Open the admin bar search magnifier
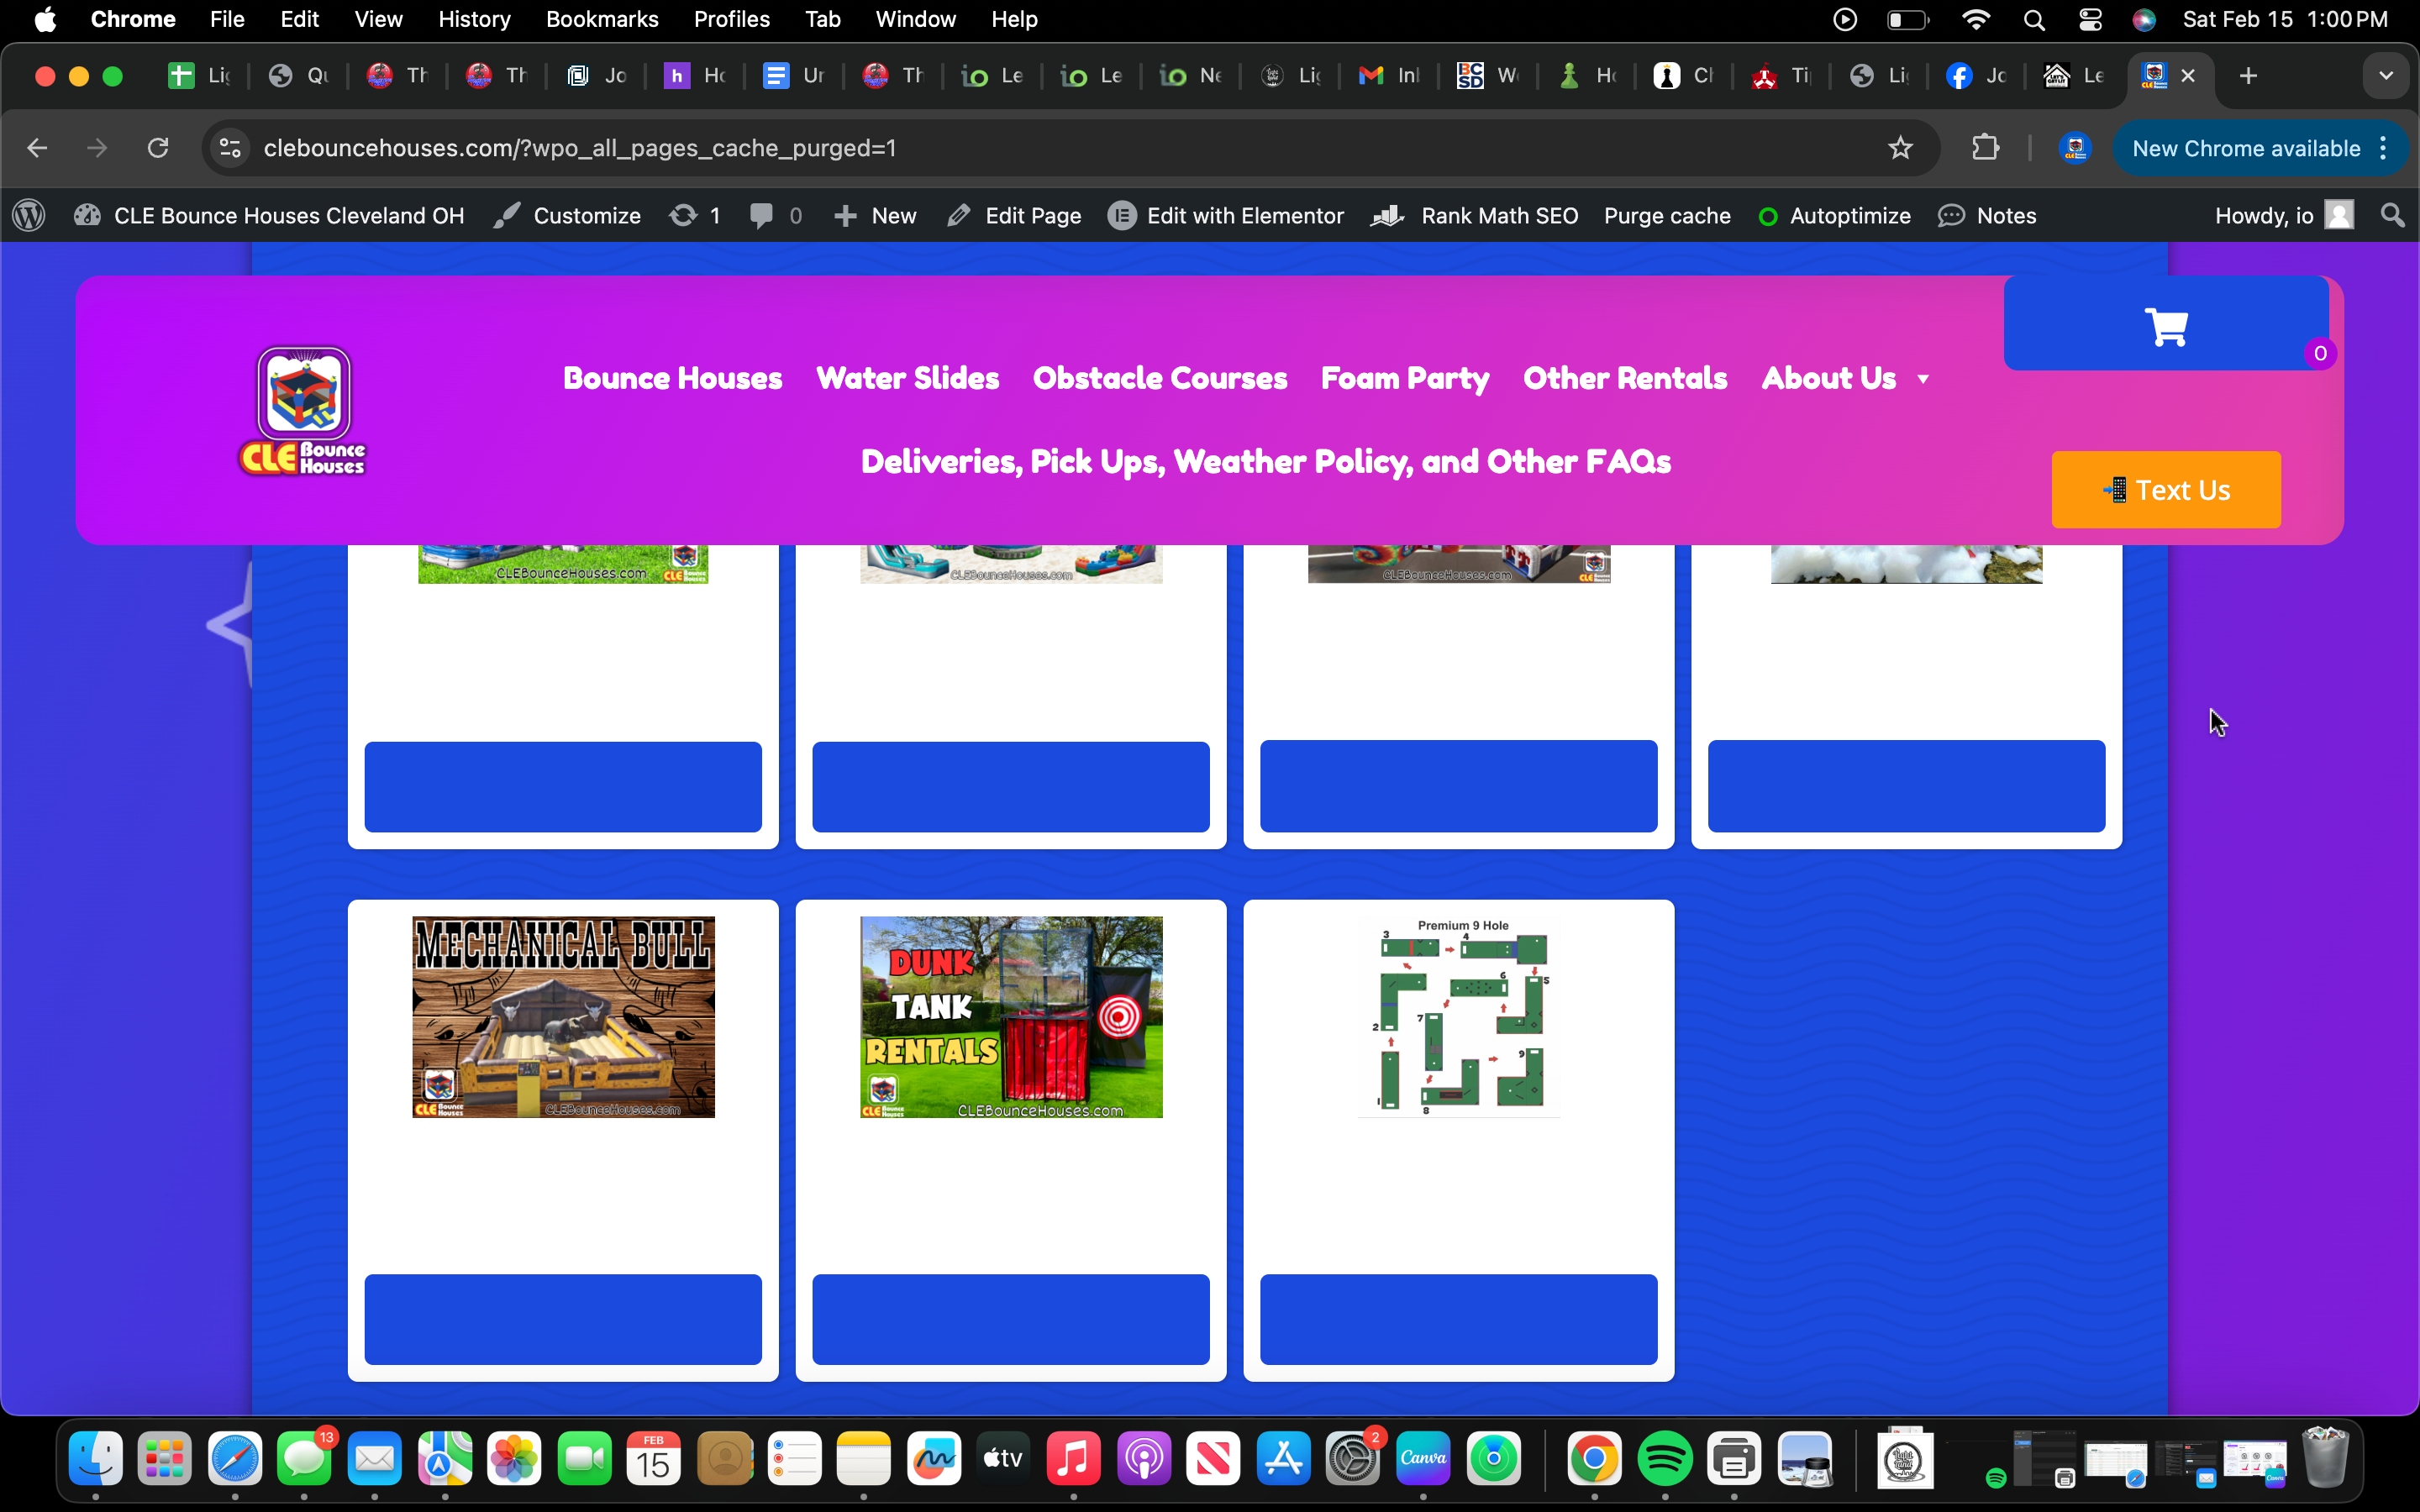The image size is (2420, 1512). 2392,216
